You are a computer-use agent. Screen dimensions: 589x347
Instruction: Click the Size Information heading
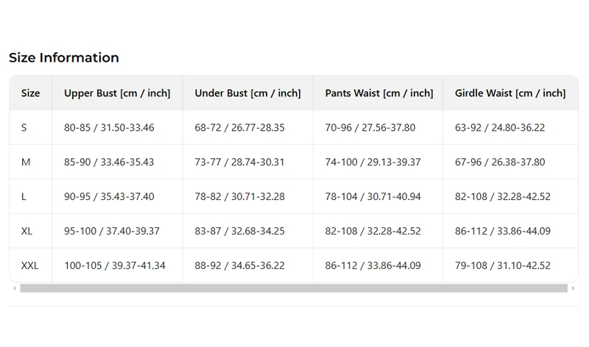(64, 57)
